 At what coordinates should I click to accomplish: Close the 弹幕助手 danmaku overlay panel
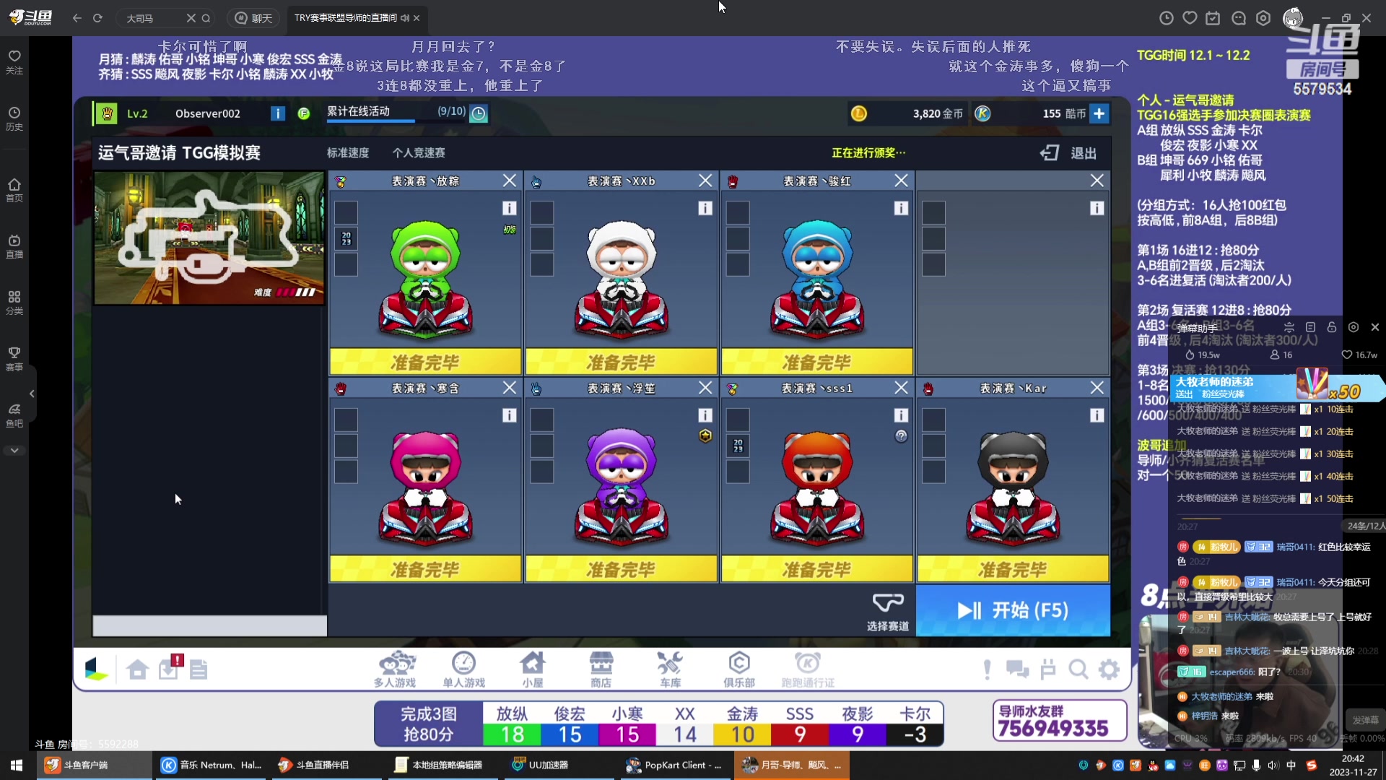click(1374, 327)
